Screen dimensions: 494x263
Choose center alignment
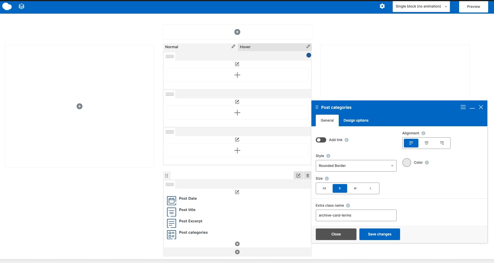click(x=427, y=143)
